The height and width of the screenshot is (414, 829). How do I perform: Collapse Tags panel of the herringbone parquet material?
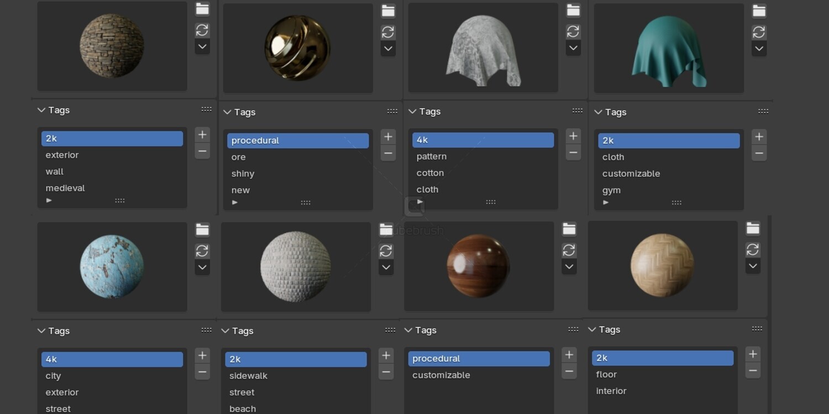pos(591,330)
